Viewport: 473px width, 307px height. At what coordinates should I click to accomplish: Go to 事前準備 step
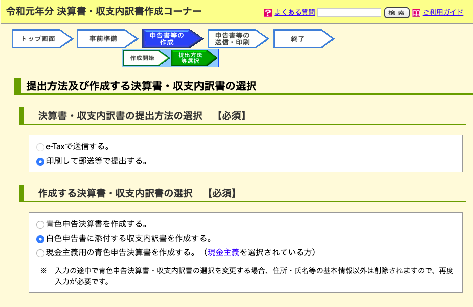click(x=107, y=39)
